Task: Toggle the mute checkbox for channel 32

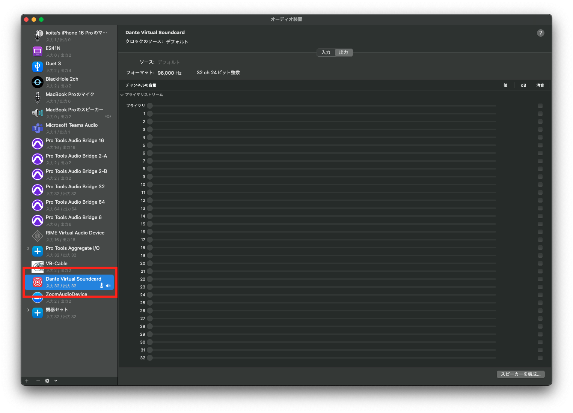Action: click(x=540, y=358)
